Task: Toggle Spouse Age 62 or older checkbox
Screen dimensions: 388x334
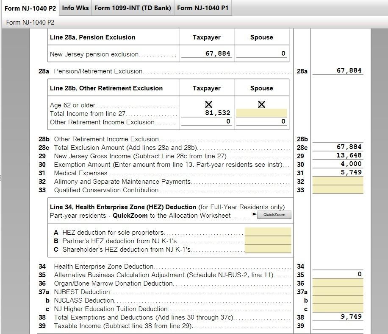Action: coord(261,104)
